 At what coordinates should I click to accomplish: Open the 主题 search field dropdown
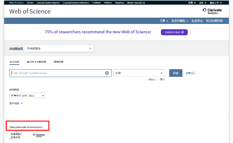tap(139, 73)
